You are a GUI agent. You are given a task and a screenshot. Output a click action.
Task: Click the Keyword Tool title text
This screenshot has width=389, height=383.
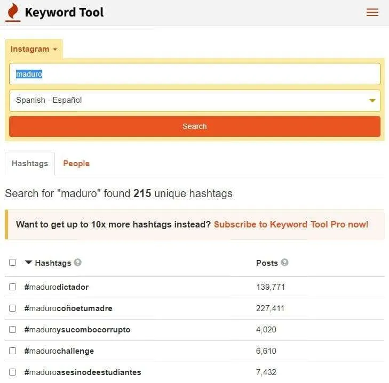coord(64,12)
